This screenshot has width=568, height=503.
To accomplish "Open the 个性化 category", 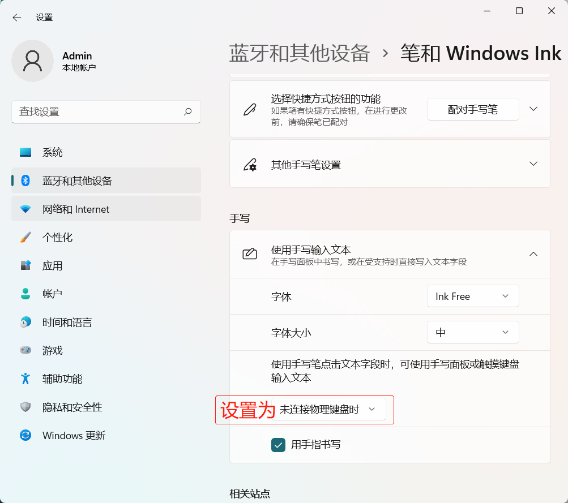I will (106, 238).
